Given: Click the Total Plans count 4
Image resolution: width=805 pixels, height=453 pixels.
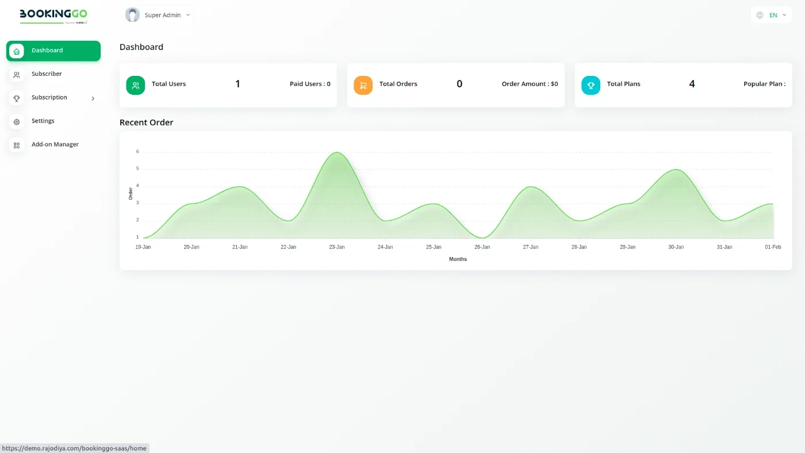Looking at the screenshot, I should click(x=692, y=84).
